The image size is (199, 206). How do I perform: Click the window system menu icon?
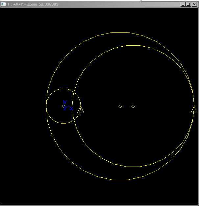3,4
